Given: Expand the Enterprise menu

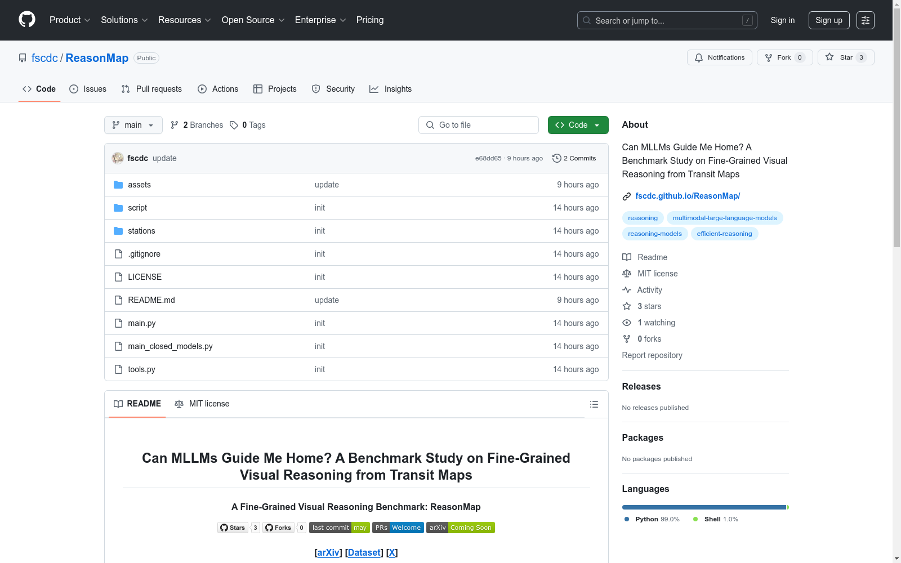Looking at the screenshot, I should (x=320, y=20).
